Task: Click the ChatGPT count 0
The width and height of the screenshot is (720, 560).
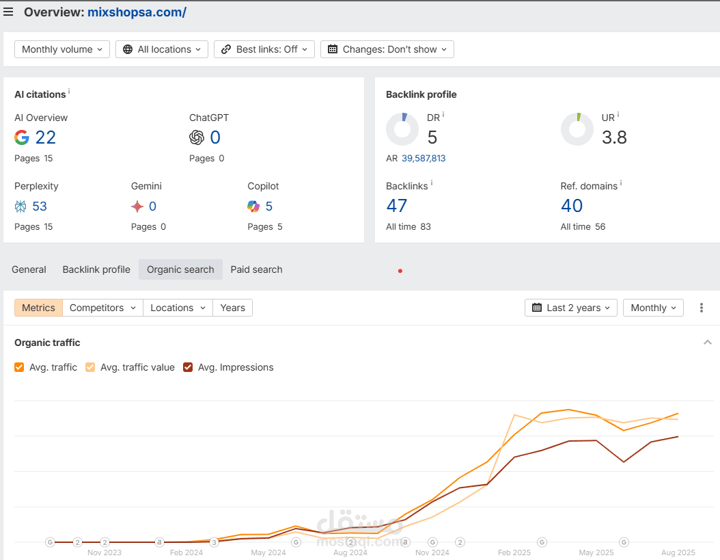Action: (215, 137)
